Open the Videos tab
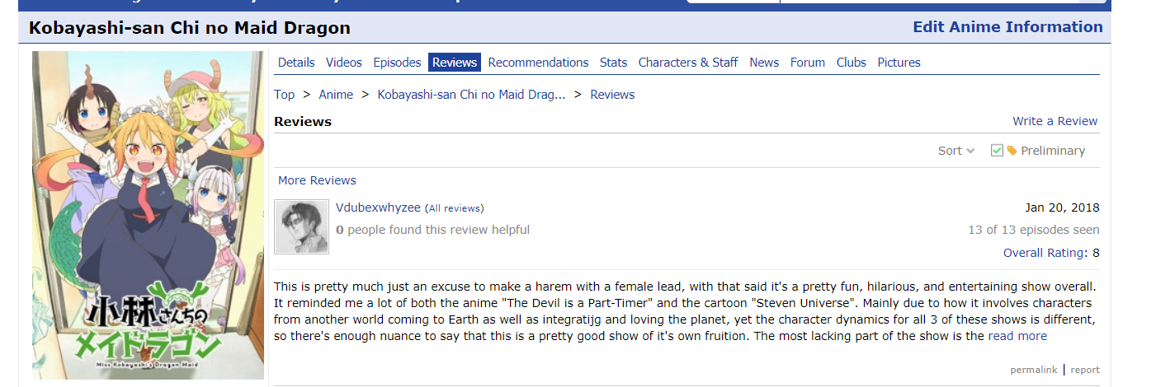 click(x=344, y=63)
